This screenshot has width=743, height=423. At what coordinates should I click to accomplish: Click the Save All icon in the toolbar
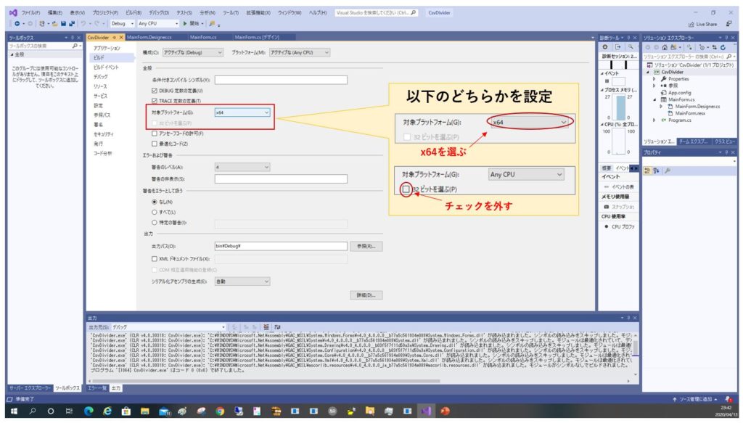(x=72, y=24)
